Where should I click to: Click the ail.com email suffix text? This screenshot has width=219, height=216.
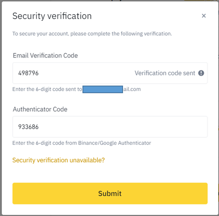(132, 89)
